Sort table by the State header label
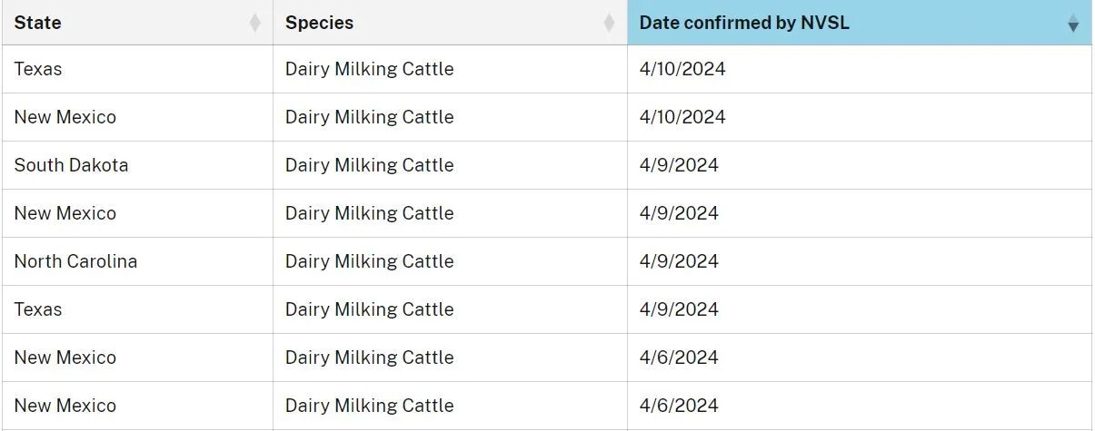1095x431 pixels. [x=38, y=23]
